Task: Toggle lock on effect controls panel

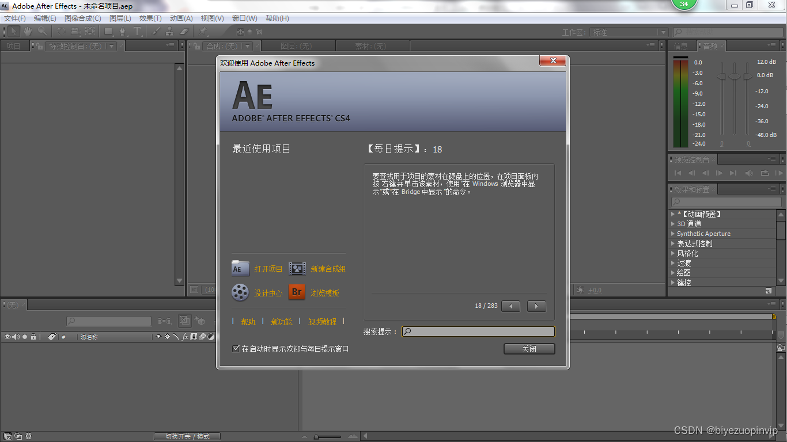Action: (41, 46)
